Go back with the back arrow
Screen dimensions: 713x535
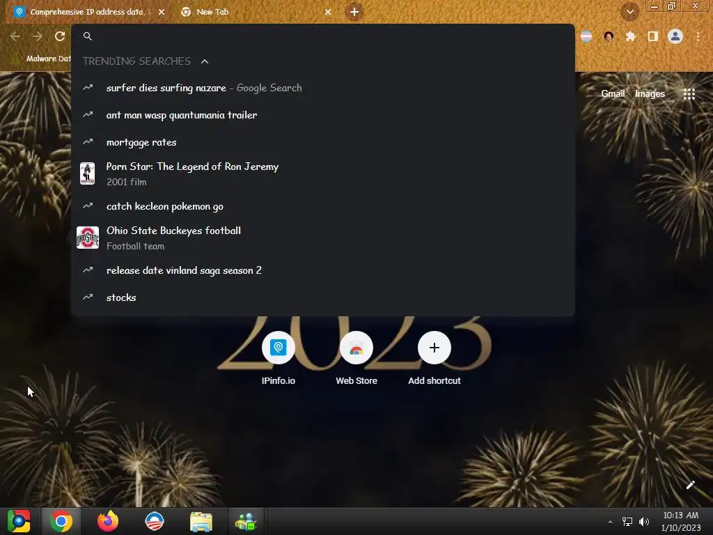(x=15, y=36)
